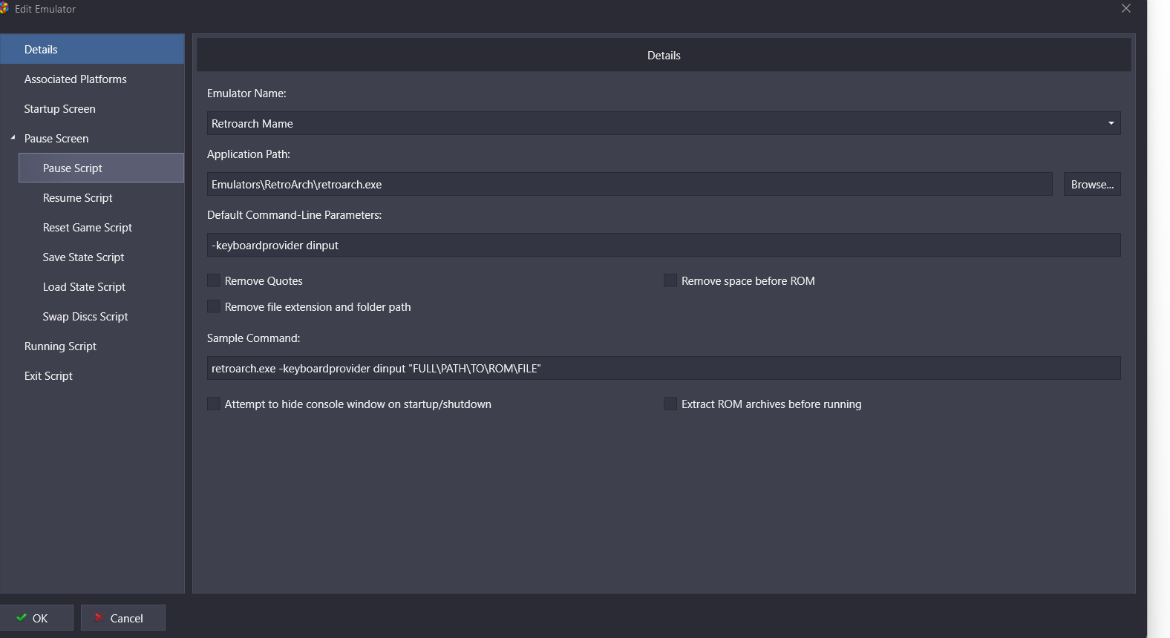The width and height of the screenshot is (1170, 638).
Task: Click the Default Command-Line Parameters field
Action: tap(664, 245)
